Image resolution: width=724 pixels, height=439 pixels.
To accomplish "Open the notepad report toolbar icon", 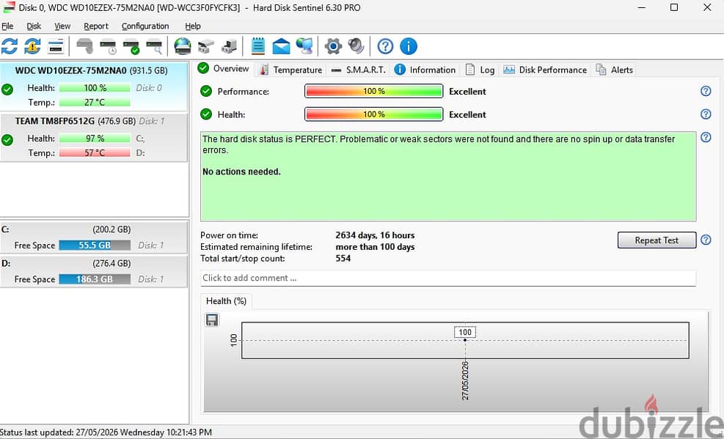I will tap(258, 46).
